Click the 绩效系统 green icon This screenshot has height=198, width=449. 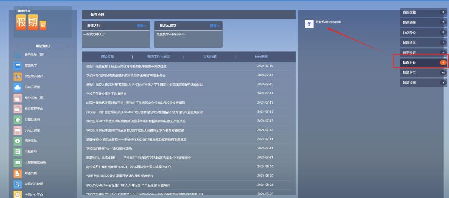(x=18, y=141)
